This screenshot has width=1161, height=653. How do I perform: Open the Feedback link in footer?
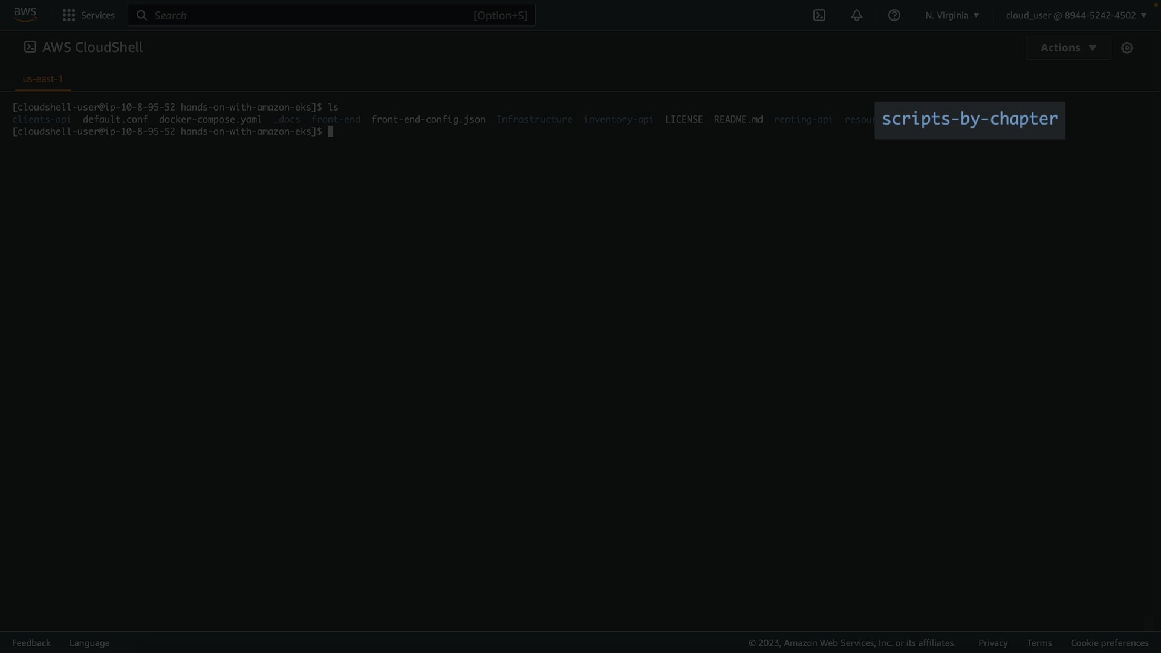(31, 643)
